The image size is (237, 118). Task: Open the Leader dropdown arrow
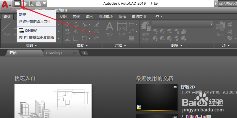pos(137,31)
